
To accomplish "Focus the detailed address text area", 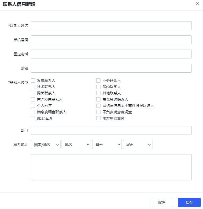I will (x=111, y=167).
